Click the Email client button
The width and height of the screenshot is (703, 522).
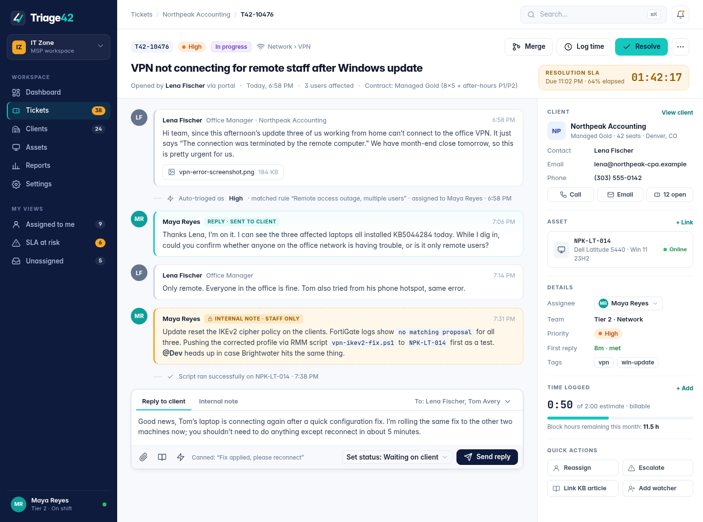tap(620, 195)
